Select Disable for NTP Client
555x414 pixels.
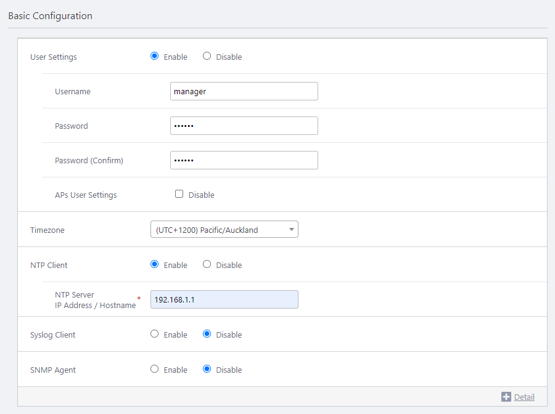click(x=207, y=264)
